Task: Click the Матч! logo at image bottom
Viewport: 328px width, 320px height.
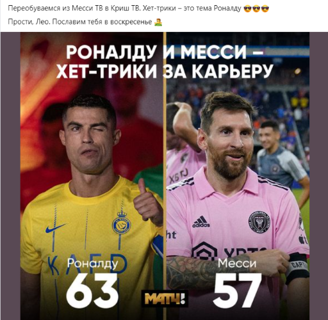Action: tap(165, 299)
